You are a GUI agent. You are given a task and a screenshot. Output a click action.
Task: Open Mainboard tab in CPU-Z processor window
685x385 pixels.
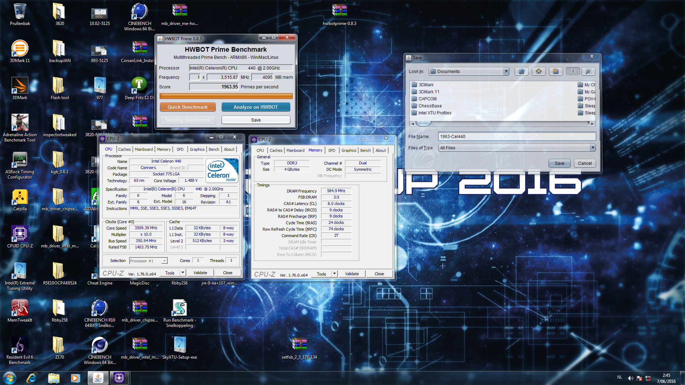[x=144, y=149]
